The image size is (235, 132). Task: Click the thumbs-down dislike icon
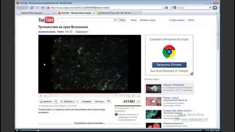[56, 102]
